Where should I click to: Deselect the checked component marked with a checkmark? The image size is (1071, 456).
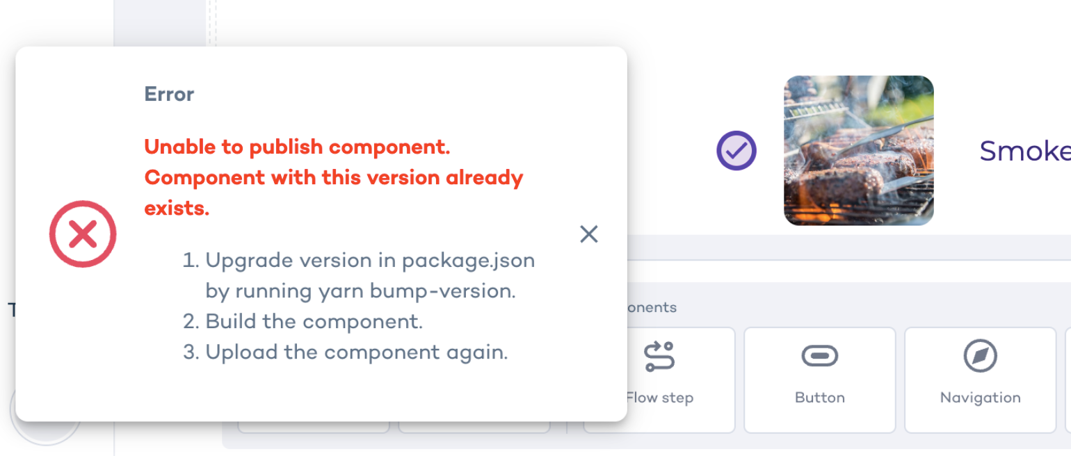(736, 150)
